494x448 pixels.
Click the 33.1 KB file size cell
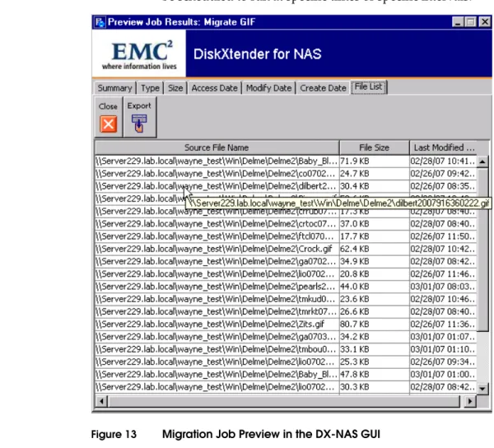[375, 349]
